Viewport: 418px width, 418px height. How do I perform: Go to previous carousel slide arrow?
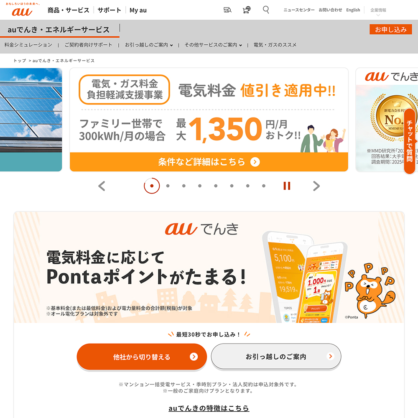coord(102,186)
